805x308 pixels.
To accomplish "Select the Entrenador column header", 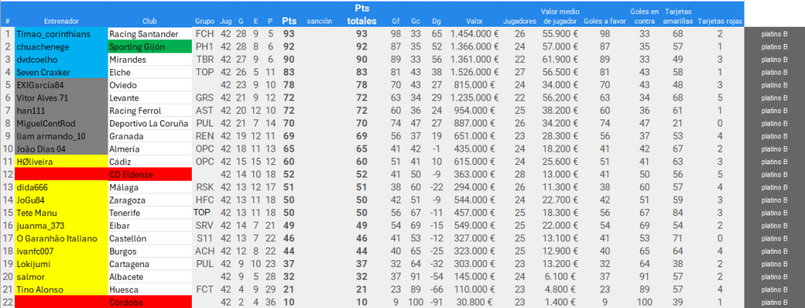I will 61,21.
